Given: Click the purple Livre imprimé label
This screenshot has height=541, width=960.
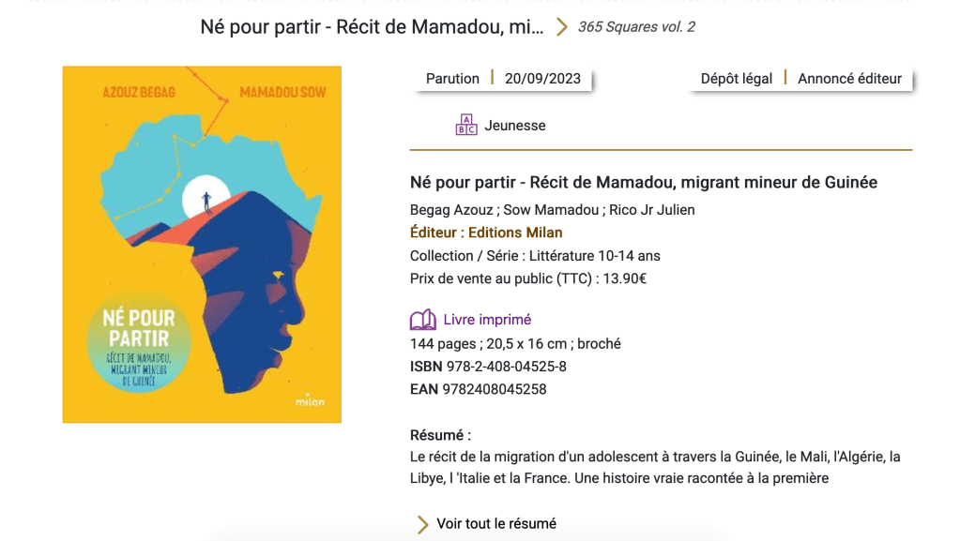Looking at the screenshot, I should (487, 320).
